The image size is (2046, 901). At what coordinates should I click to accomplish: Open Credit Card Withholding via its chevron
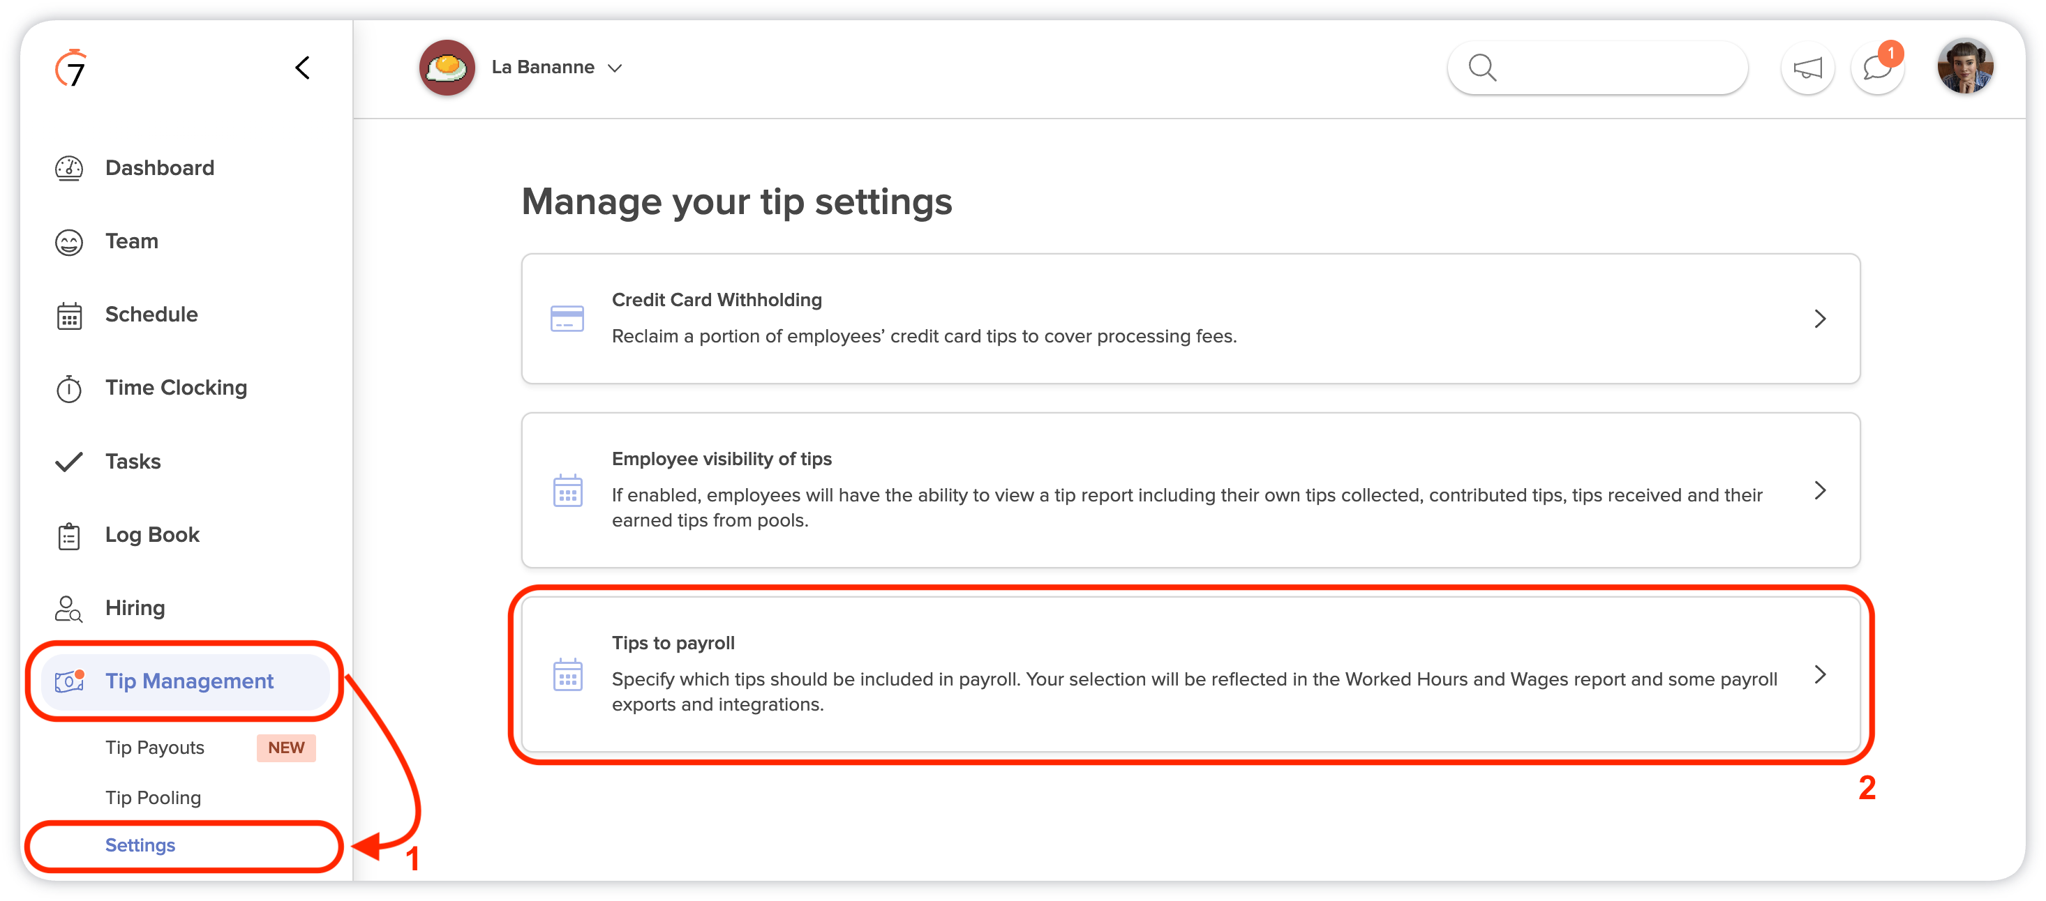pos(1821,319)
